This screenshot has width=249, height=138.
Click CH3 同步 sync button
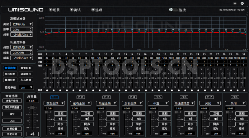tap(113, 124)
